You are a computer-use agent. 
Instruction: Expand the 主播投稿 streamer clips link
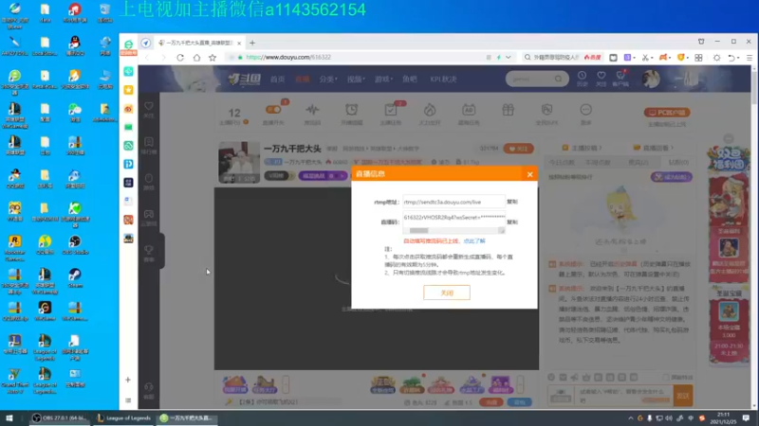coord(582,148)
